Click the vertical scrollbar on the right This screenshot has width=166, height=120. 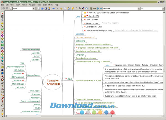point(165,55)
